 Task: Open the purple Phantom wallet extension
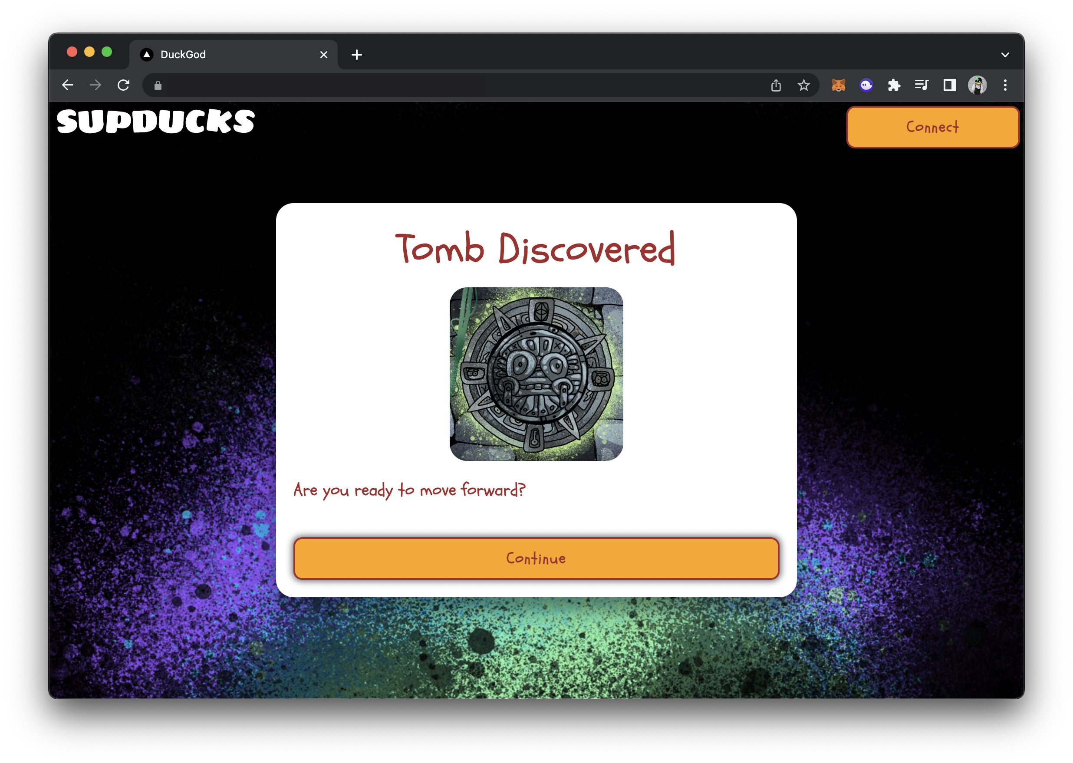[866, 85]
